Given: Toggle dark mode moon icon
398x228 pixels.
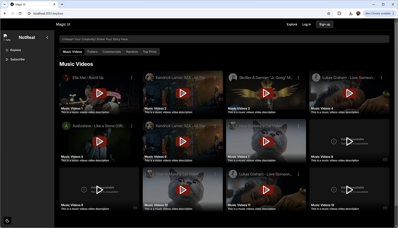Looking at the screenshot, I should point(7,221).
